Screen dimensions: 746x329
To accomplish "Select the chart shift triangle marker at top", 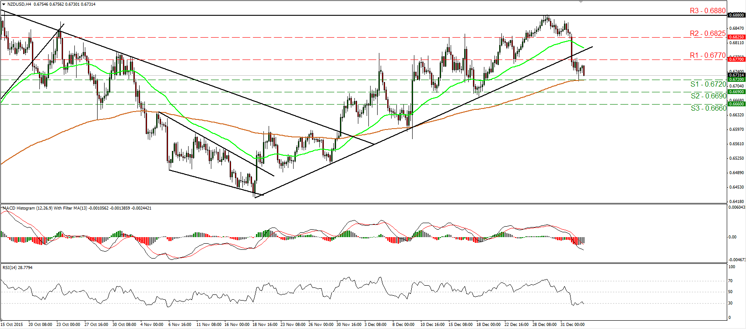I will click(x=581, y=2).
